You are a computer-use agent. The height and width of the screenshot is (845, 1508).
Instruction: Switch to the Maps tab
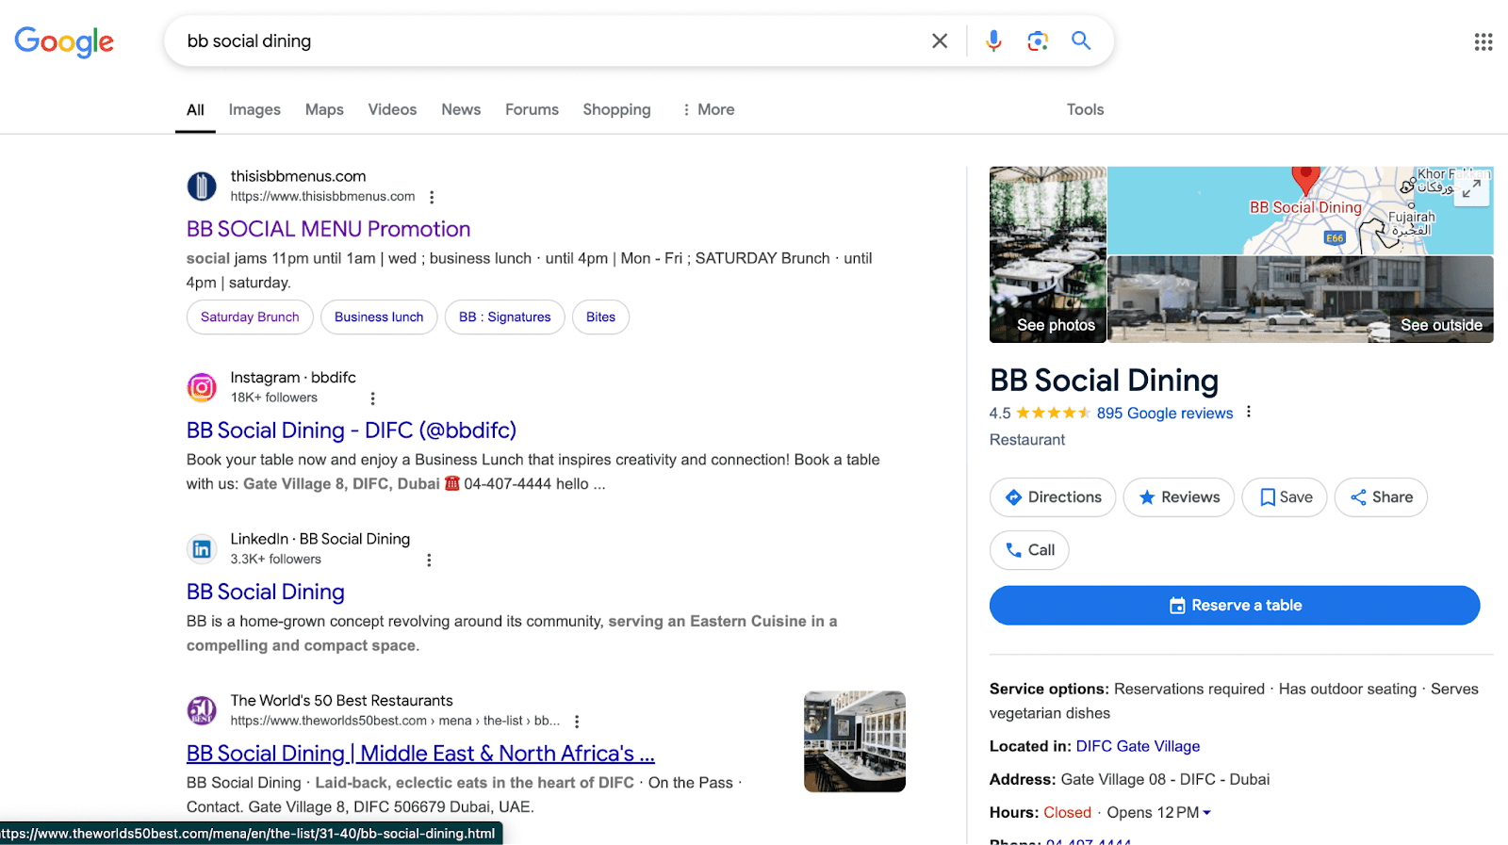[324, 109]
